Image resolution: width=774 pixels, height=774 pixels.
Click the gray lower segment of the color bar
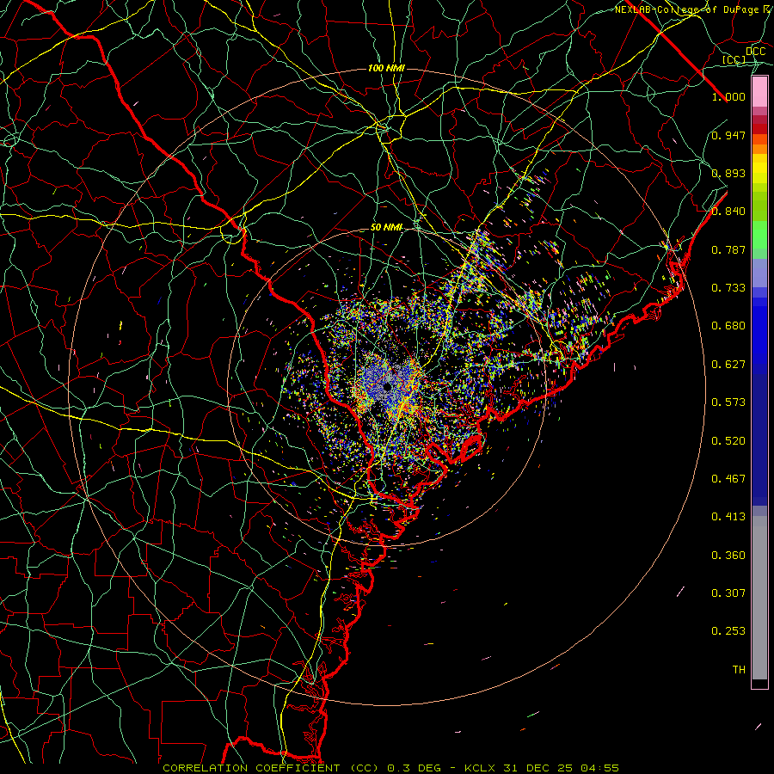coord(759,598)
